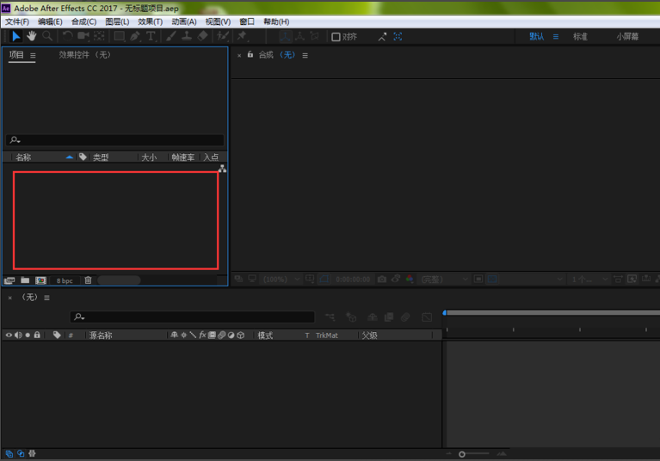Click the 8 bpc color depth button

(65, 280)
